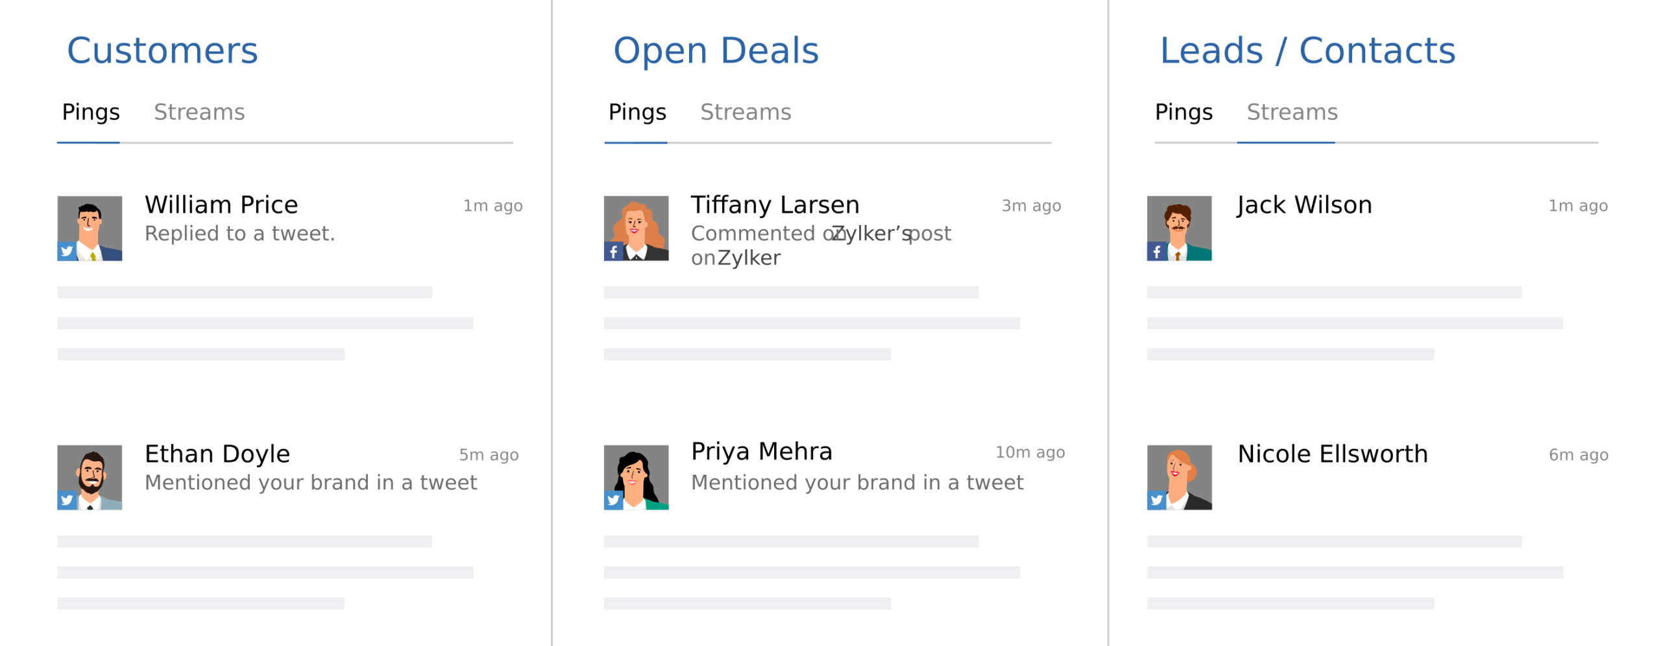Open the Ethan Doyle contact name

click(217, 454)
